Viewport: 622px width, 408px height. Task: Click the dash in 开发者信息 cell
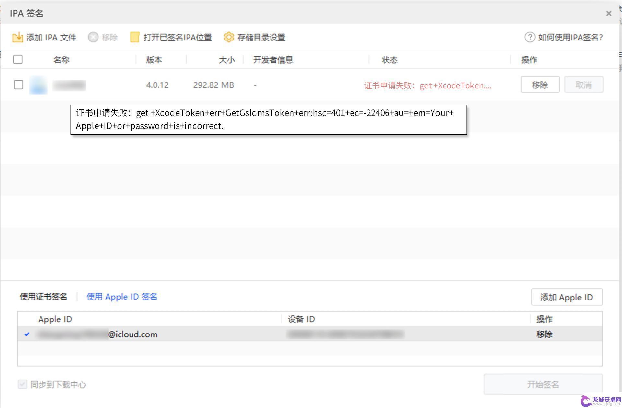click(255, 85)
